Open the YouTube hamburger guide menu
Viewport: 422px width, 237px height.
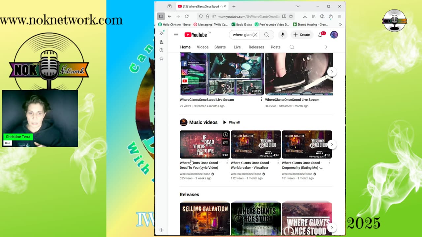[x=176, y=35]
